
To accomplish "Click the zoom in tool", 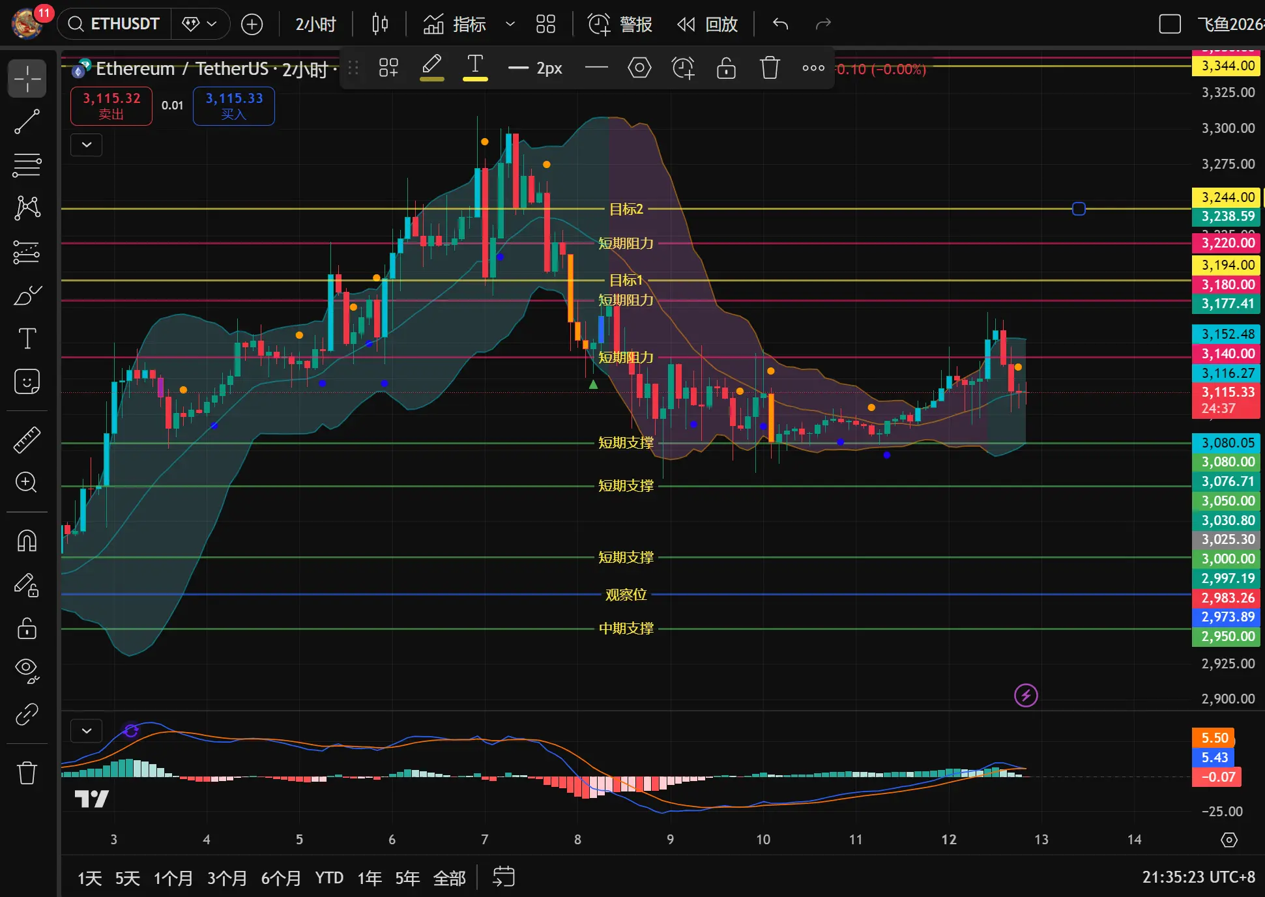I will point(27,483).
